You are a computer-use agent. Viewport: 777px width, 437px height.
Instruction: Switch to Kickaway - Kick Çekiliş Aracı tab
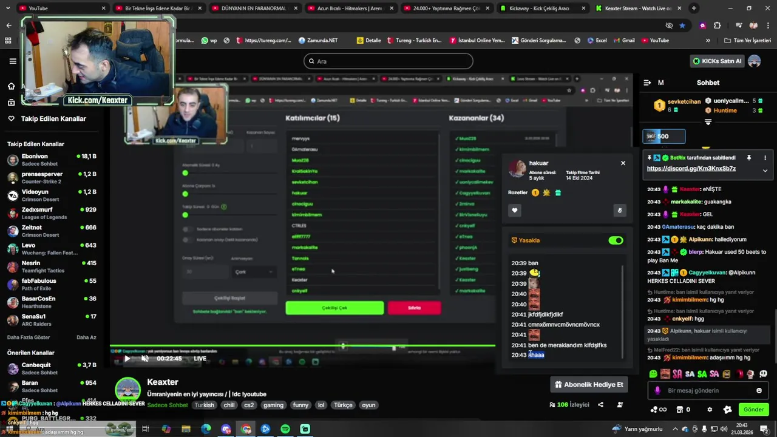[x=541, y=8]
